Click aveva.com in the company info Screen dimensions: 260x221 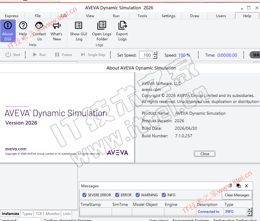tap(151, 90)
